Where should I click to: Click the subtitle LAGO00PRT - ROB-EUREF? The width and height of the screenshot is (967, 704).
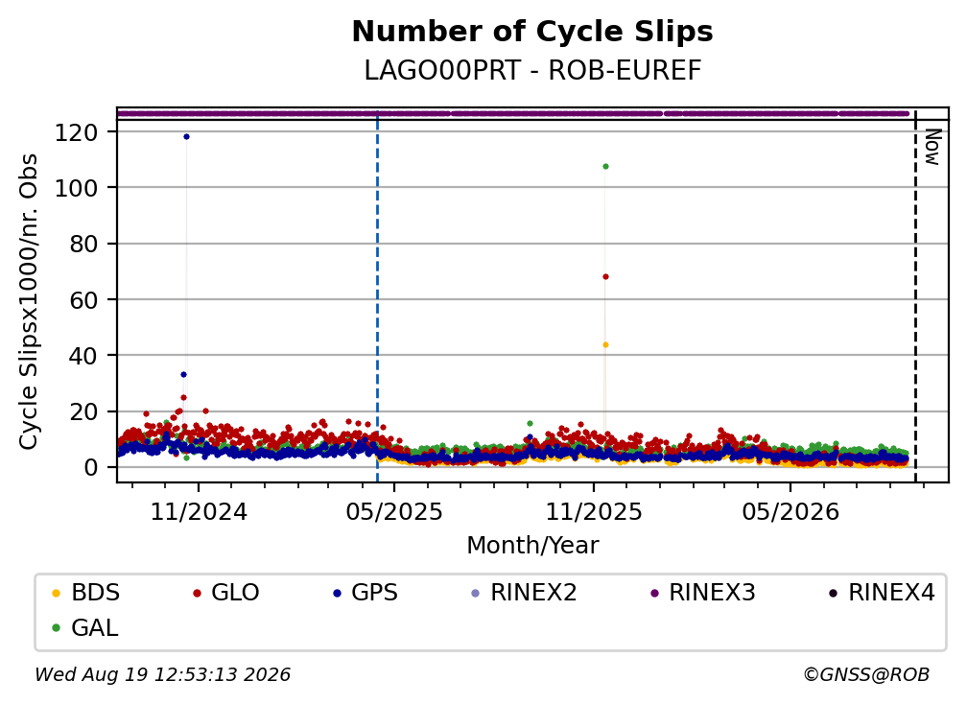(x=532, y=70)
